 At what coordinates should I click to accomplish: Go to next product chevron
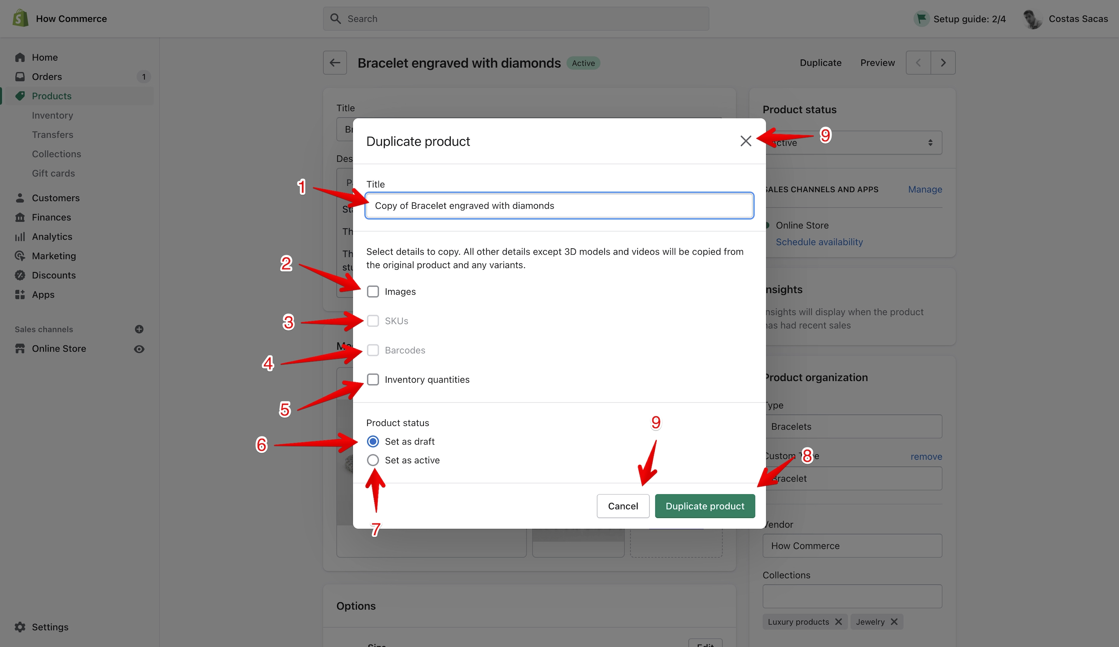point(943,63)
